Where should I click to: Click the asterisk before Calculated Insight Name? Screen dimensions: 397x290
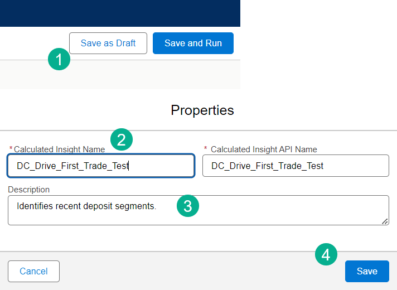11,149
